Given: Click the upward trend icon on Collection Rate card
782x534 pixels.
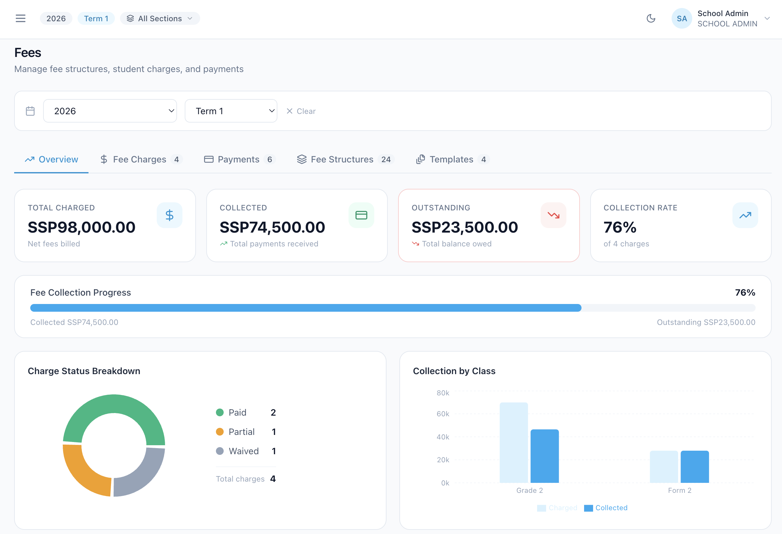Looking at the screenshot, I should pyautogui.click(x=745, y=215).
